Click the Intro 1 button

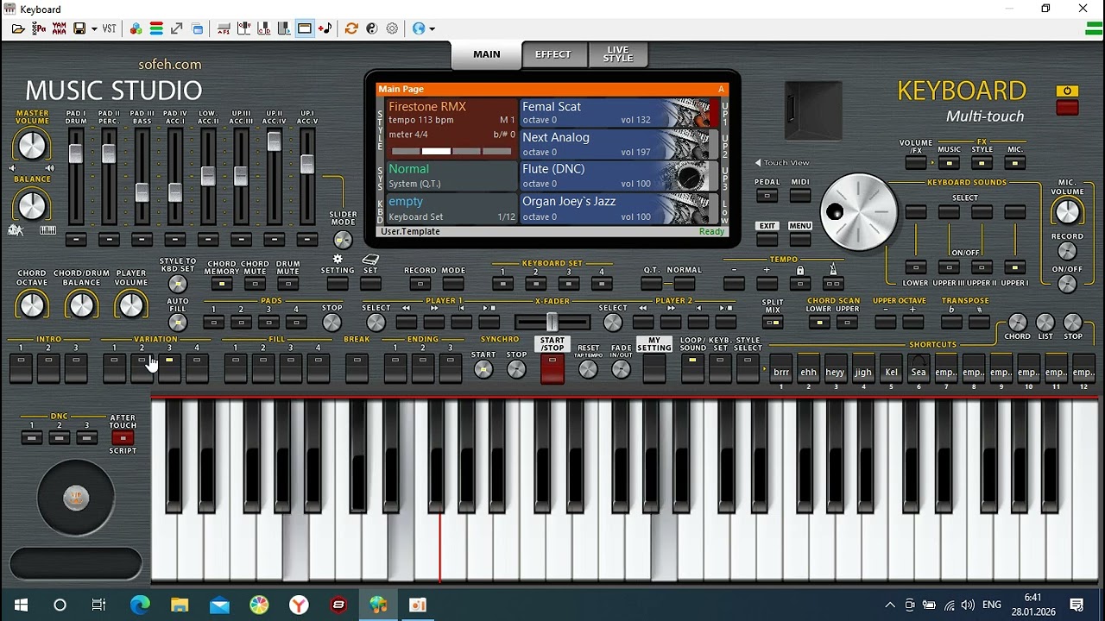(21, 368)
